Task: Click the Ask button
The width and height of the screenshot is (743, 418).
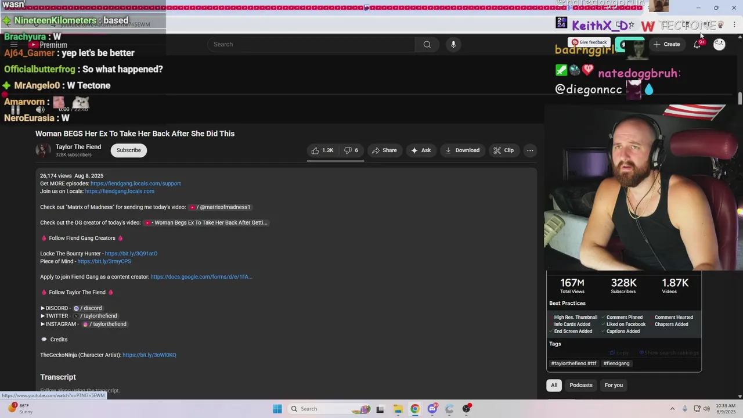Action: point(421,150)
